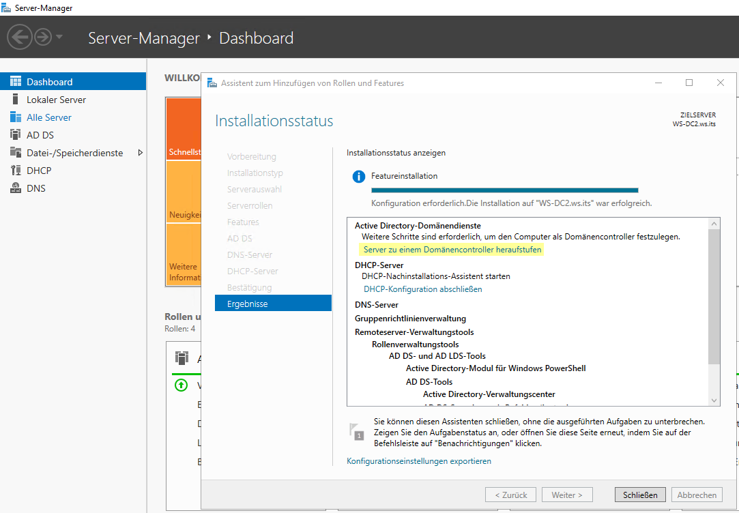Click Konfigurationseinstellungen exportieren link

pos(419,460)
